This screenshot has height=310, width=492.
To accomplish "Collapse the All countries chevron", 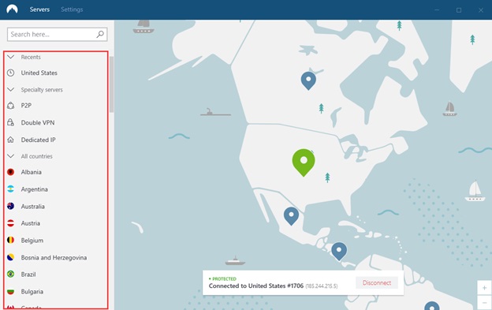I will click(x=11, y=156).
